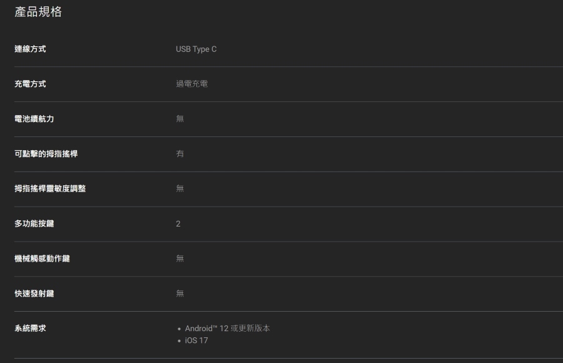The width and height of the screenshot is (563, 363).
Task: Click the 產品規格 section heading
Action: pos(38,12)
